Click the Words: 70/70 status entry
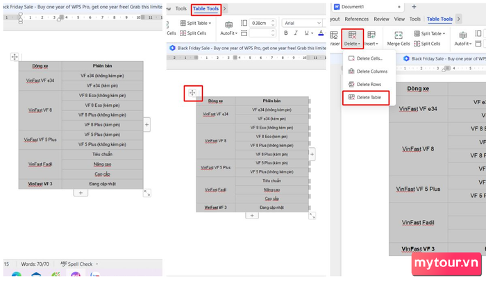This screenshot has height=281, width=486. coord(35,264)
